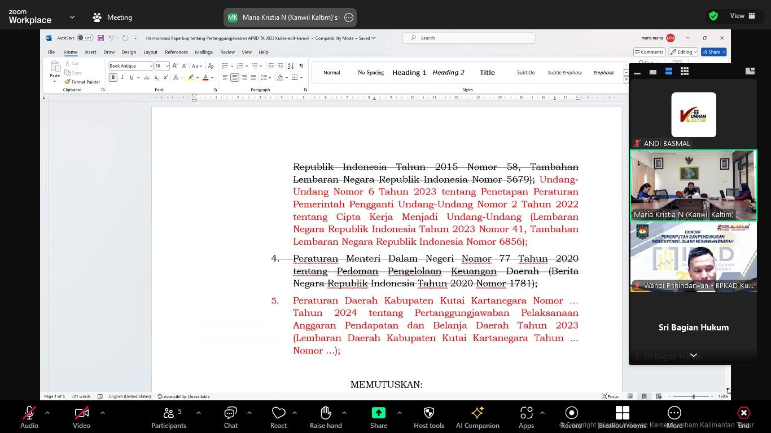Viewport: 771px width, 433px height.
Task: Open Zoom Apps
Action: pyautogui.click(x=526, y=418)
